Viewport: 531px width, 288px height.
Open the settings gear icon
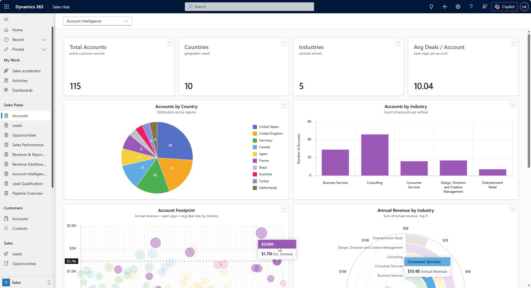(x=458, y=7)
